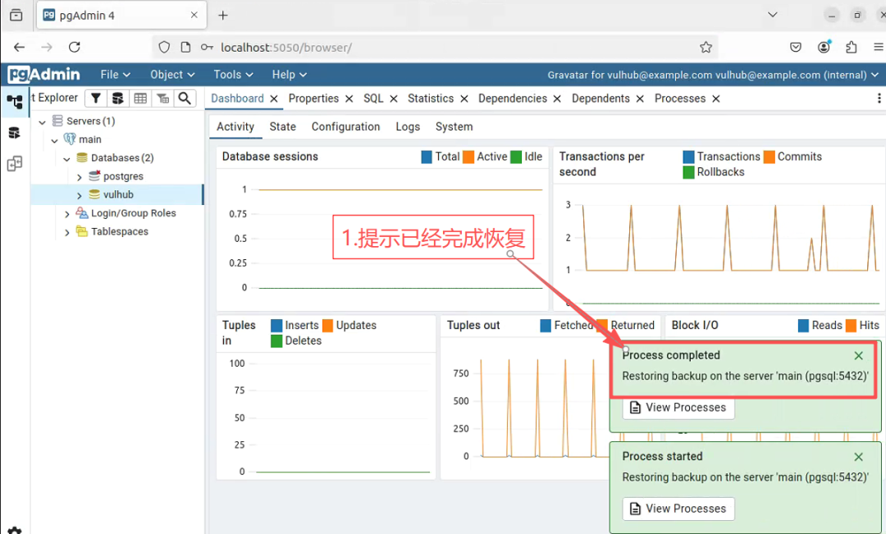Open a new browser tab
The image size is (886, 534).
223,16
